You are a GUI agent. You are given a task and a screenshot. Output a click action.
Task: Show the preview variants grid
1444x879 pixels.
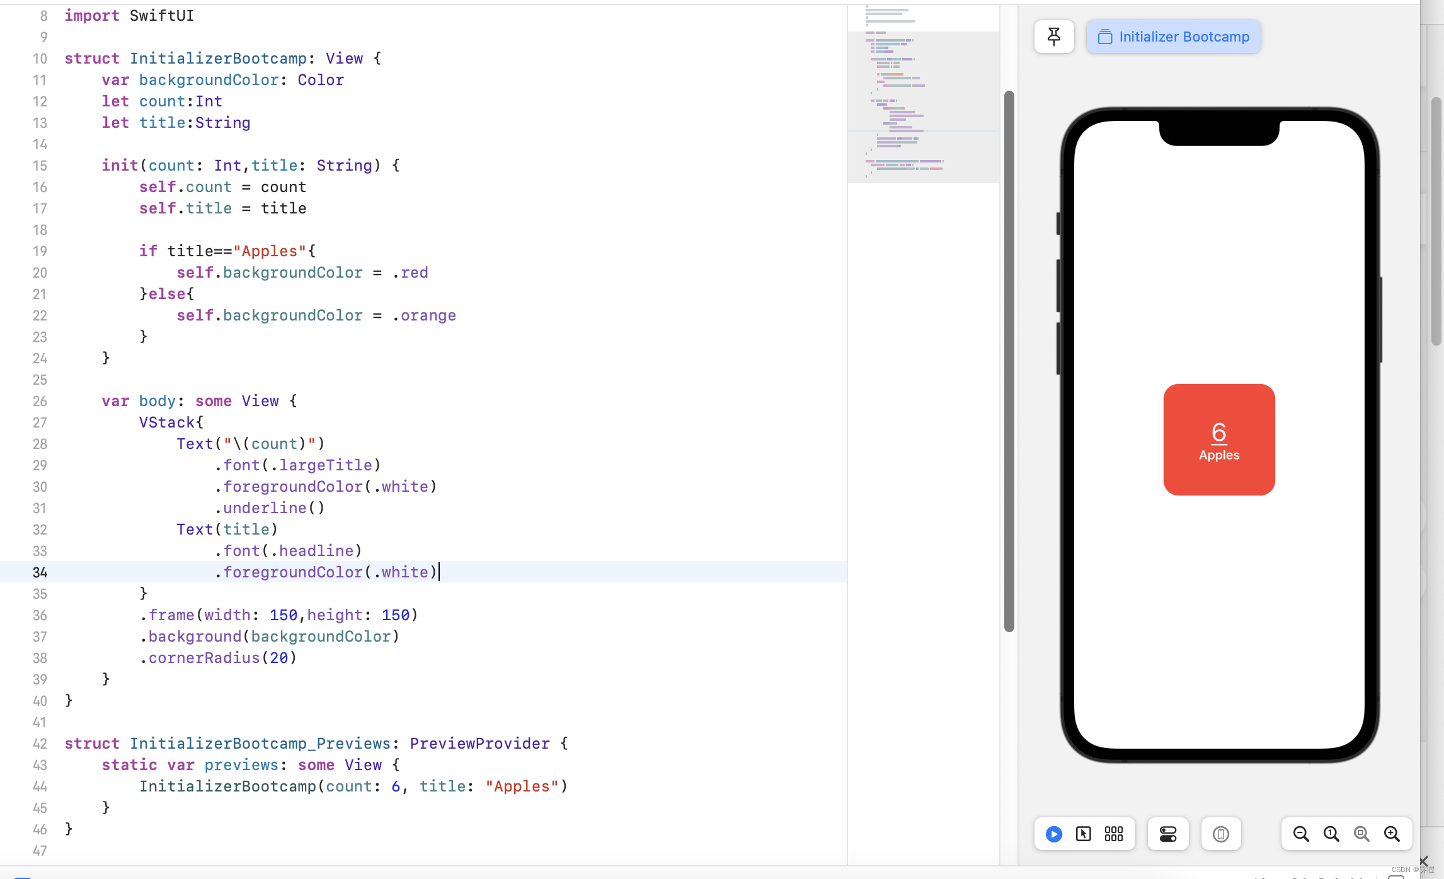coord(1113,834)
